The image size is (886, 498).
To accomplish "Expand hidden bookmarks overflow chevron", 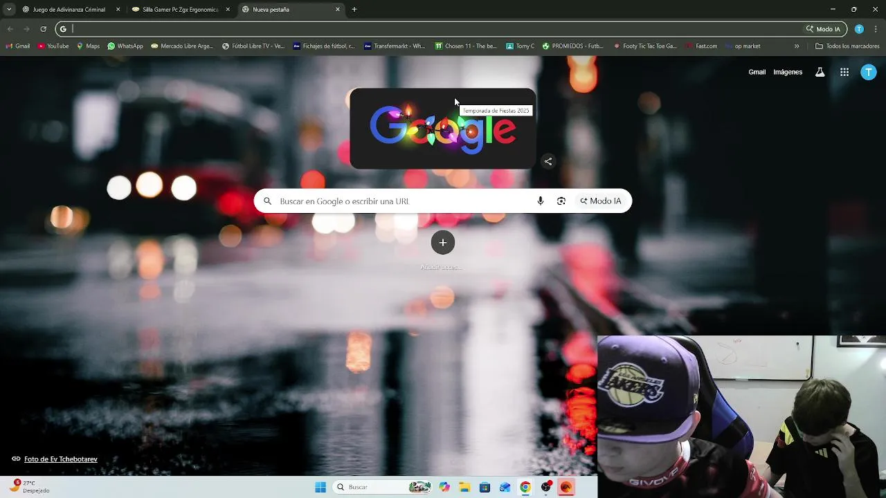I will point(797,46).
